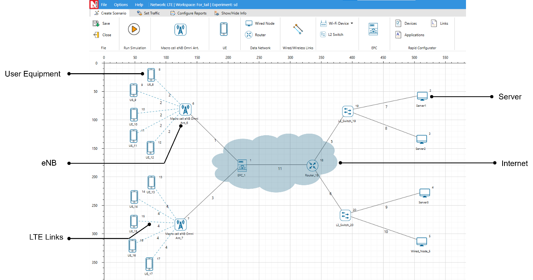The image size is (533, 280).
Task: Click the Run Simulation play icon
Action: [x=134, y=29]
